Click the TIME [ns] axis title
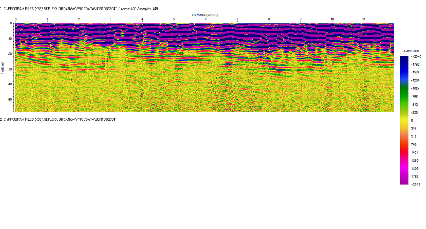Image resolution: width=426 pixels, height=229 pixels. coord(3,67)
